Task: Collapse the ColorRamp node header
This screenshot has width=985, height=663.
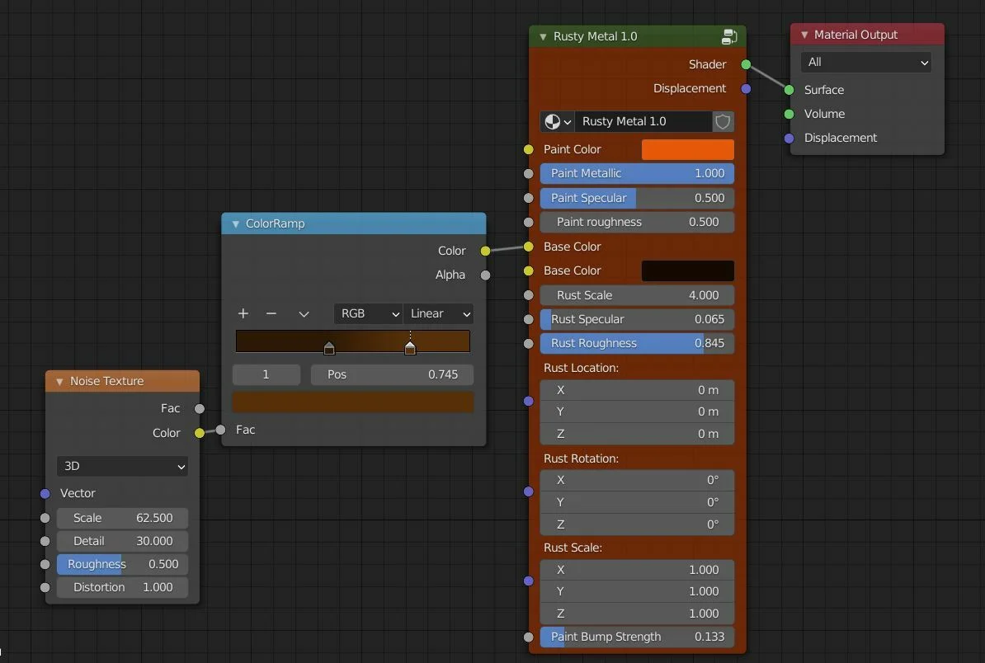Action: pyautogui.click(x=235, y=223)
